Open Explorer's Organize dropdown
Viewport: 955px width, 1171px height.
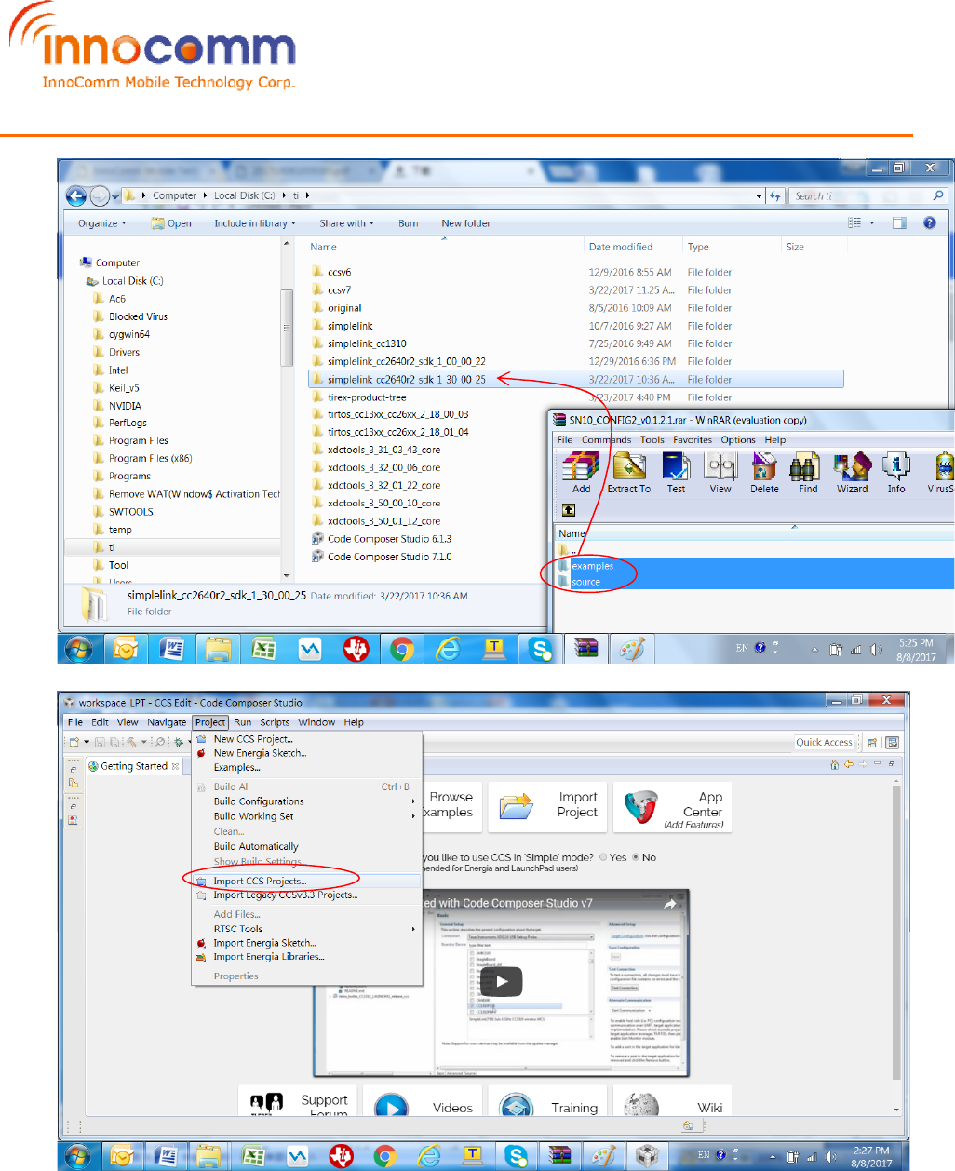tap(102, 223)
